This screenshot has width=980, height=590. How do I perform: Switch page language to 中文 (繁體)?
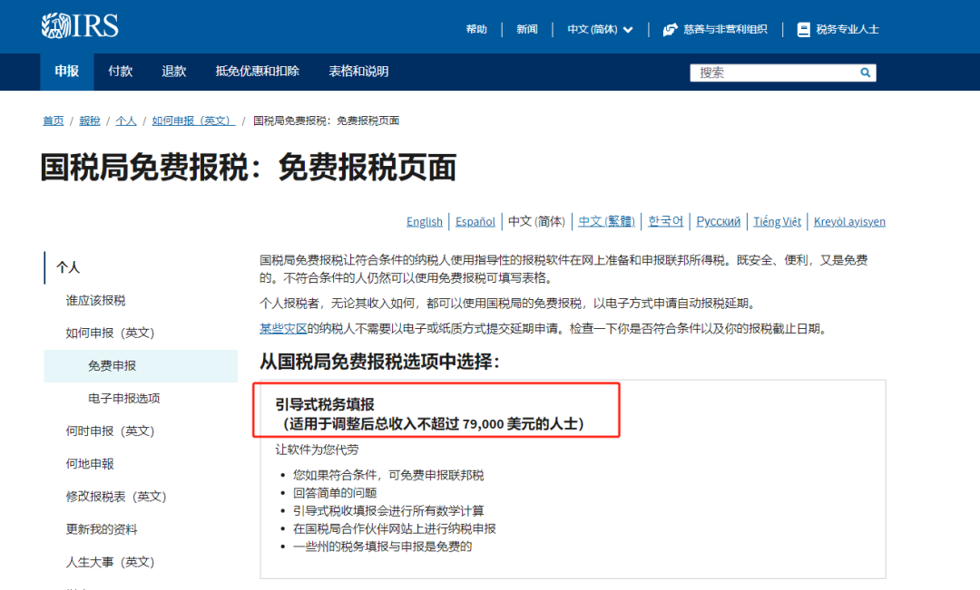tap(606, 222)
